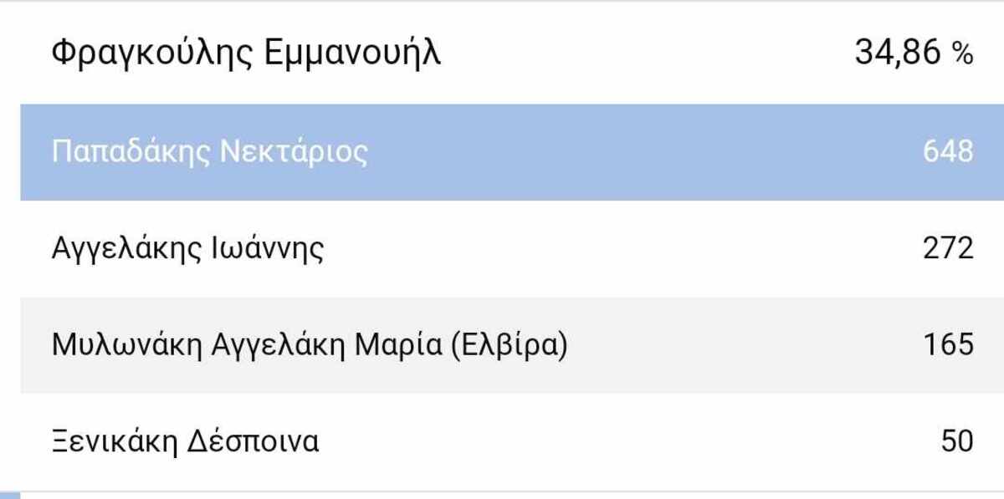Click the % symbol beside 34,86
This screenshot has width=1004, height=499.
963,56
